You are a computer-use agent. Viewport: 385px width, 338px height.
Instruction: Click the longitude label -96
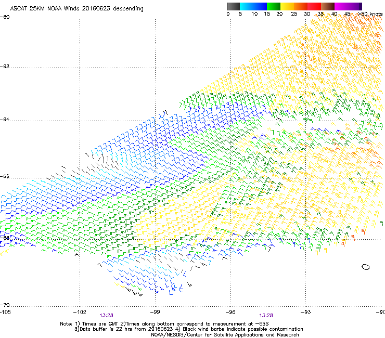click(230, 312)
